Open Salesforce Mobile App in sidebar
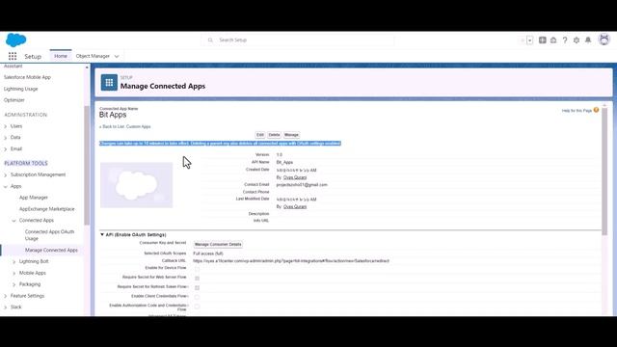Image resolution: width=617 pixels, height=347 pixels. [27, 77]
